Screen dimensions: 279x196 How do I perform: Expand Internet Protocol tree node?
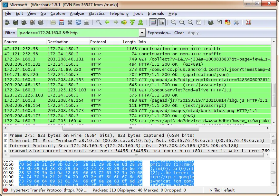[x=5, y=146]
